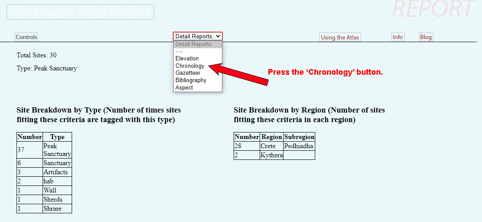Click the Controls button
The image size is (482, 222).
(x=26, y=37)
